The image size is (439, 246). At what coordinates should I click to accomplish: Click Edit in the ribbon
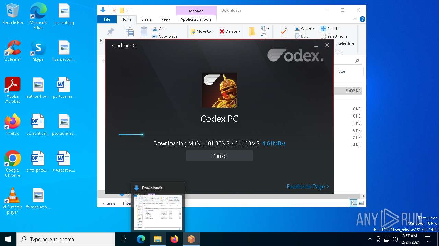click(301, 36)
